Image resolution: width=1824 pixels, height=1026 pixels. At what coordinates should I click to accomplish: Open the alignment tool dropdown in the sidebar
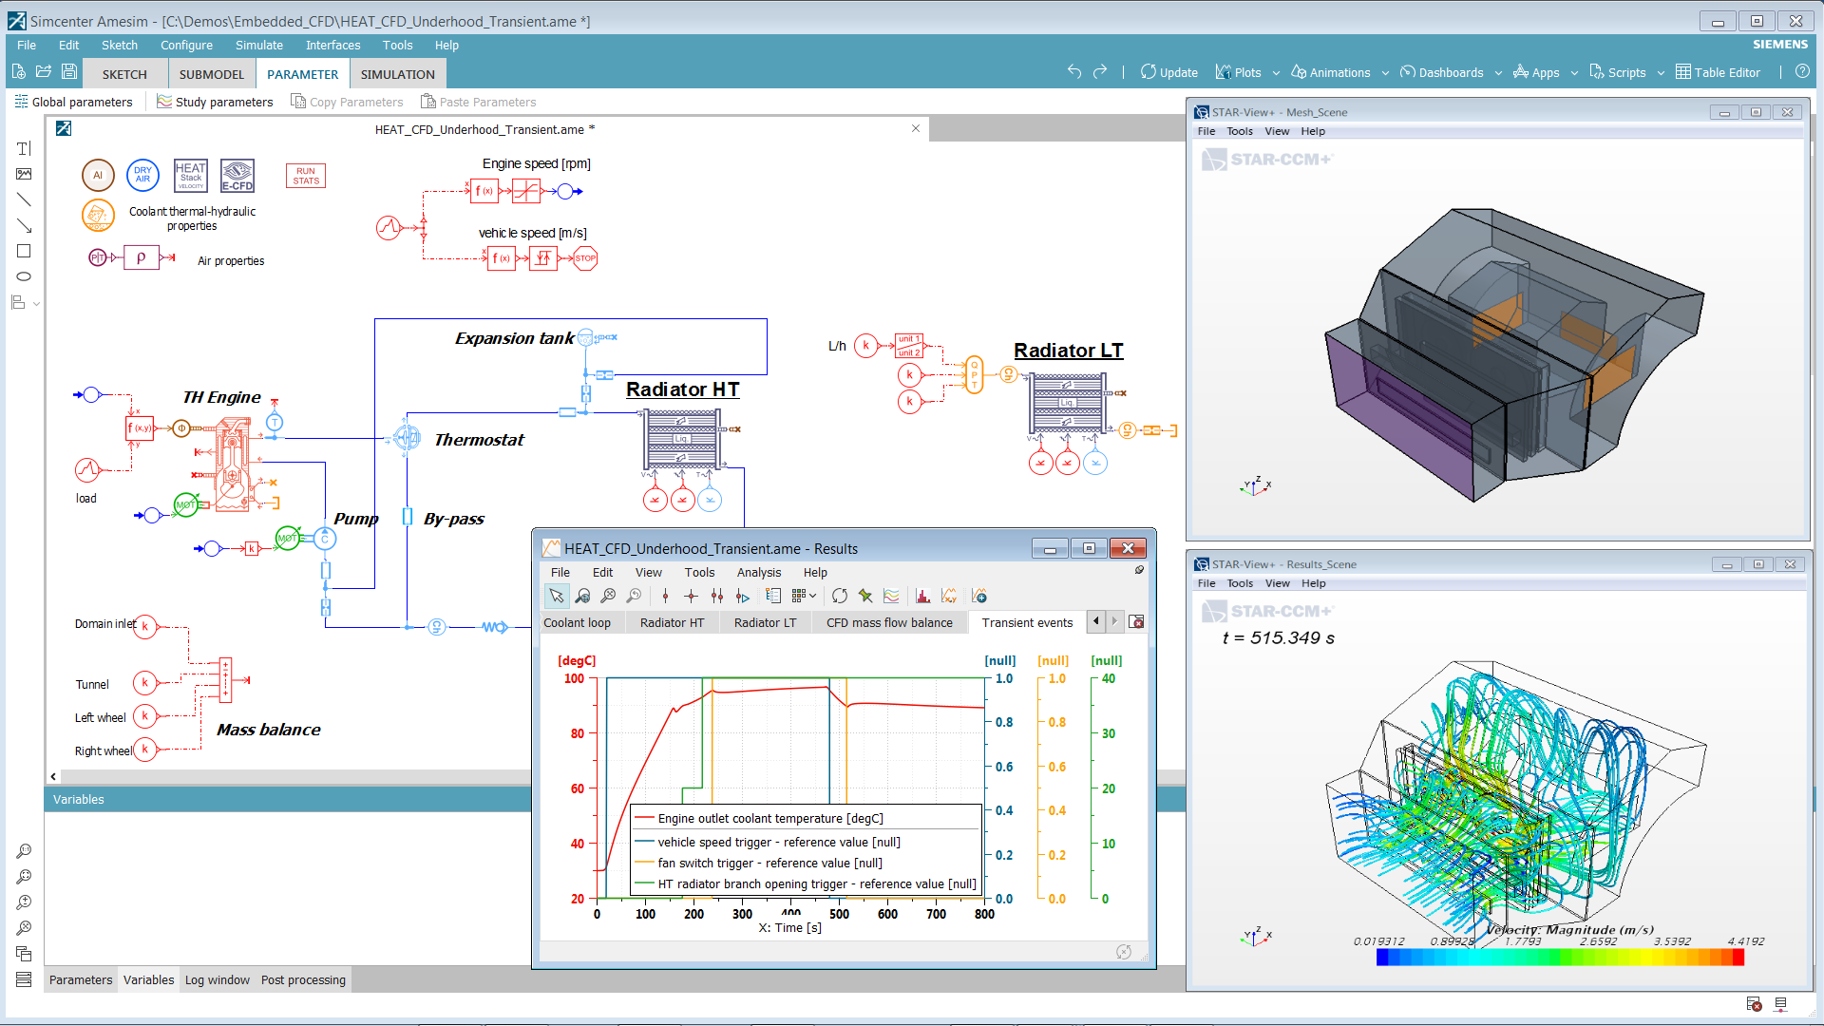(34, 304)
